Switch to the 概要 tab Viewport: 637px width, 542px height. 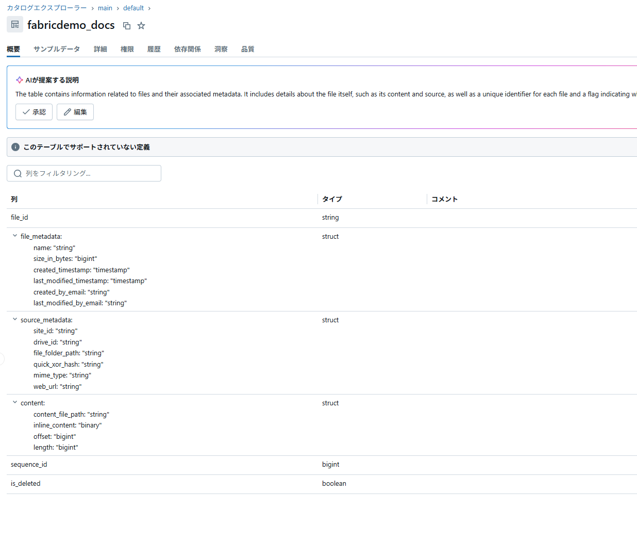(13, 49)
